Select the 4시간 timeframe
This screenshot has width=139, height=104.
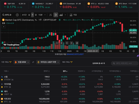24,15
